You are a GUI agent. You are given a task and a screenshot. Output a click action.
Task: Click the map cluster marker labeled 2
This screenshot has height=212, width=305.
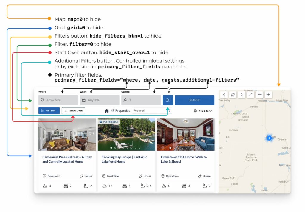[x=269, y=138]
